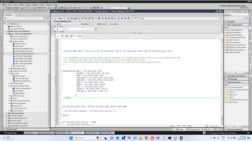Viewport: 252px width, 141px height.
Task: Click the Show all tags icon
Action: pyautogui.click(x=14, y=76)
